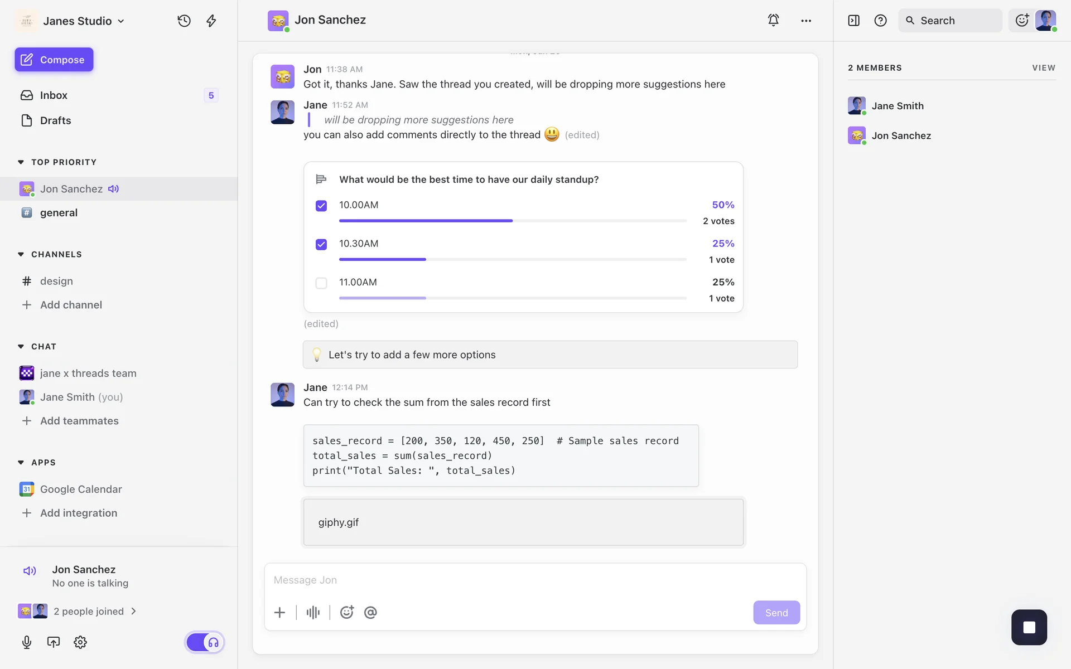Collapse the Top Priority section
The width and height of the screenshot is (1071, 669).
click(x=21, y=162)
